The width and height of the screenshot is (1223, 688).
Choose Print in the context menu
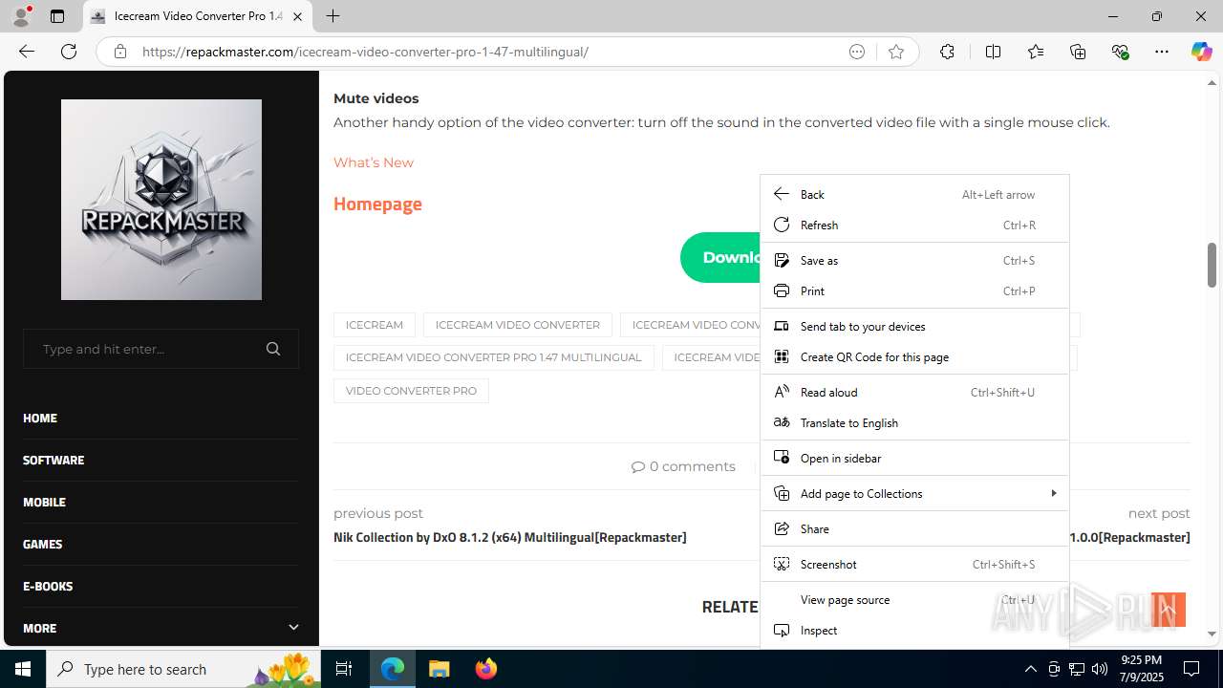[914, 290]
